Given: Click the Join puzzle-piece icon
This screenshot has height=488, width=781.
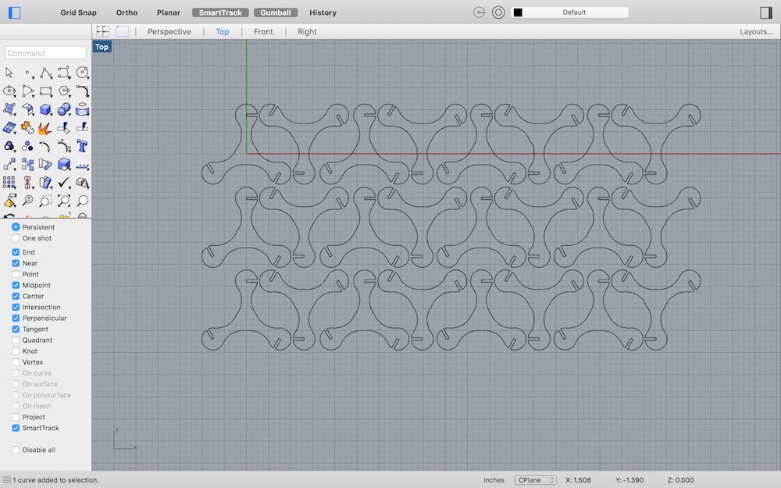Looking at the screenshot, I should point(28,127).
